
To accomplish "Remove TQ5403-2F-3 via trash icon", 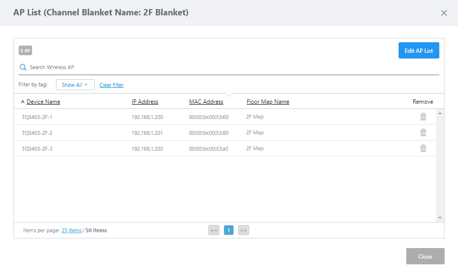I will 423,148.
